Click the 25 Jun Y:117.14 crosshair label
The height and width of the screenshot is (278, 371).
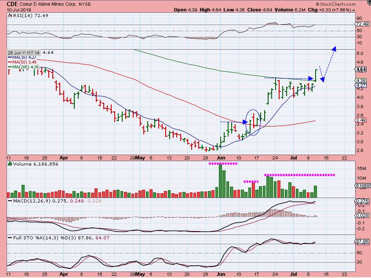point(23,53)
